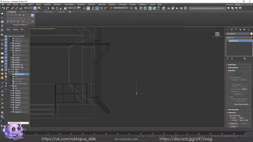Expand the Polygon Modeling panel

pyautogui.click(x=20, y=25)
